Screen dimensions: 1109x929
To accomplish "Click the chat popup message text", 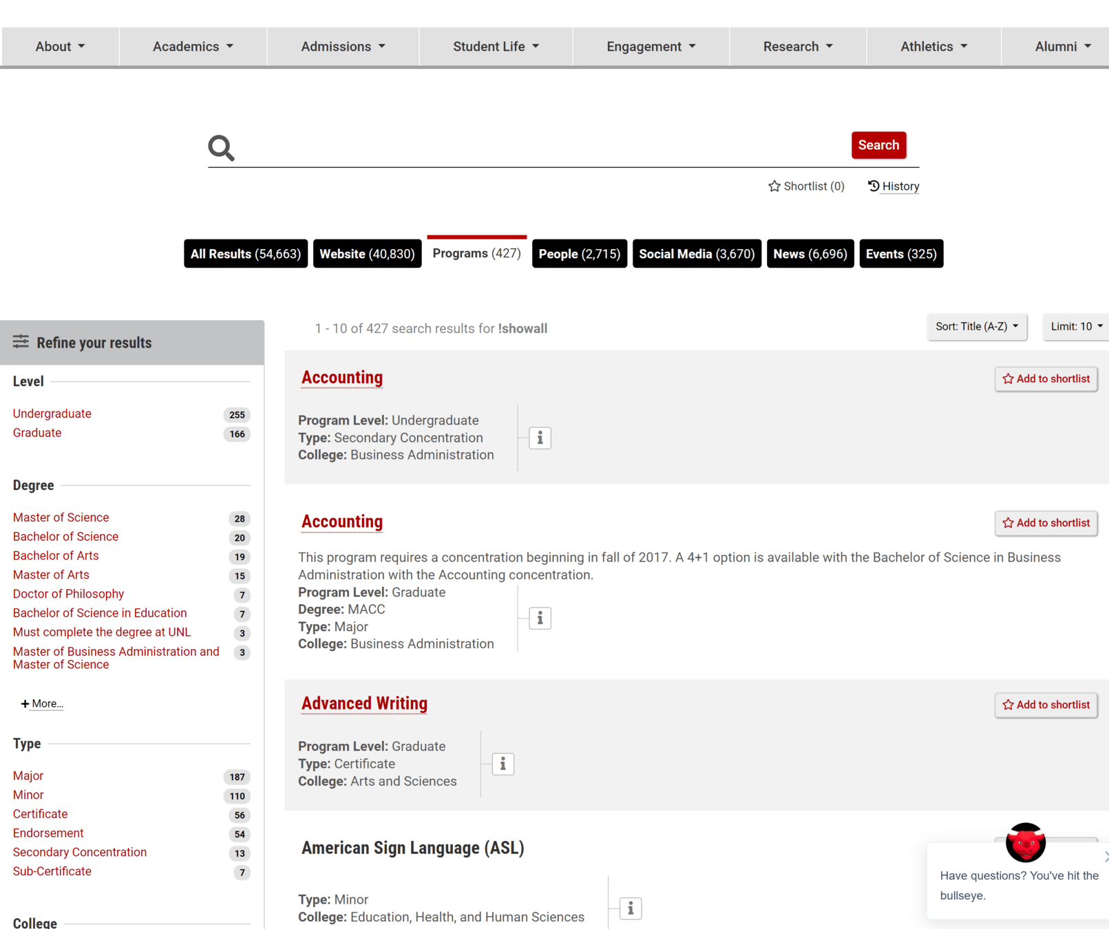I will [x=1019, y=886].
